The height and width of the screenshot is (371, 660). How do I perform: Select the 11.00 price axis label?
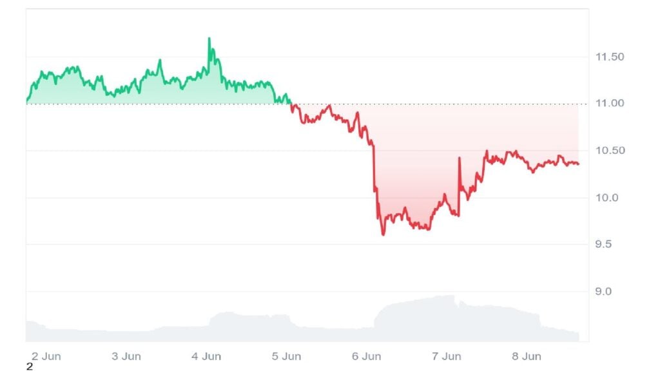(609, 103)
